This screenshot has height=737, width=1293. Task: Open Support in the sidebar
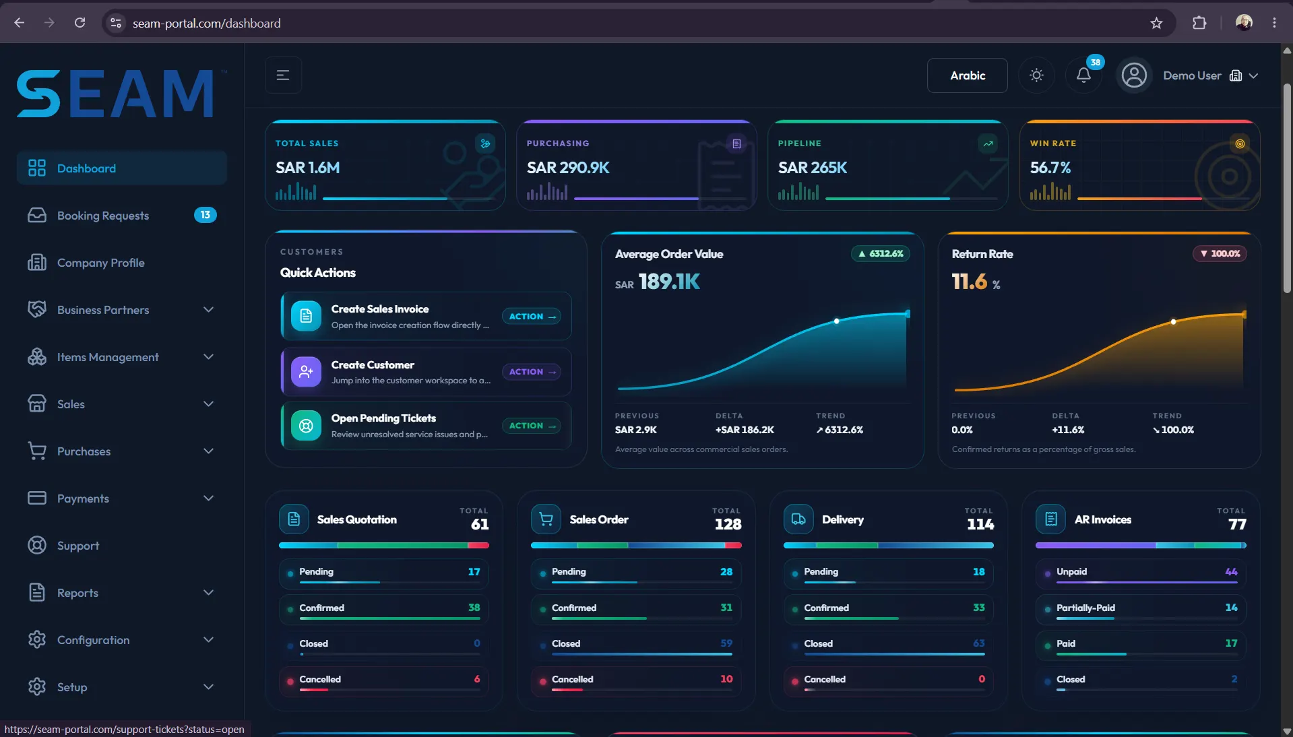click(122, 546)
